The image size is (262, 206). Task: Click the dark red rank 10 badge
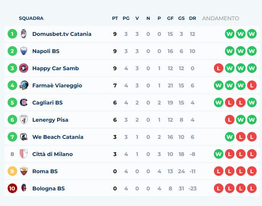(12, 188)
